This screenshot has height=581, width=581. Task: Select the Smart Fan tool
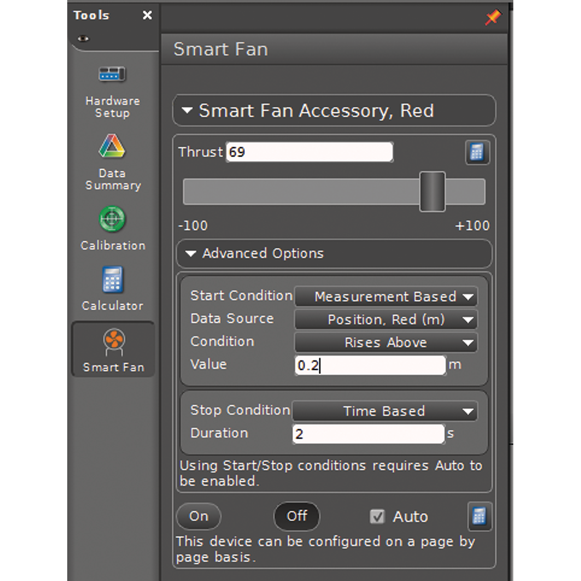[114, 349]
